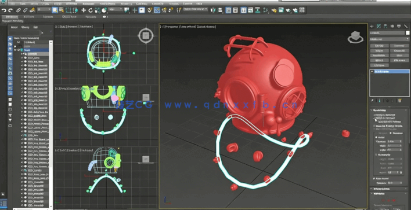Open the Modifier List dropdown
411x210 pixels.
(x=390, y=39)
